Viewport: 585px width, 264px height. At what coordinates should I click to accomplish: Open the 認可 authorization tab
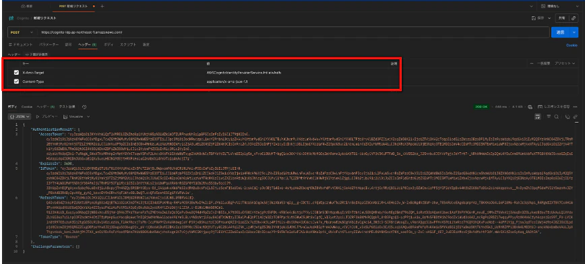tap(68, 44)
